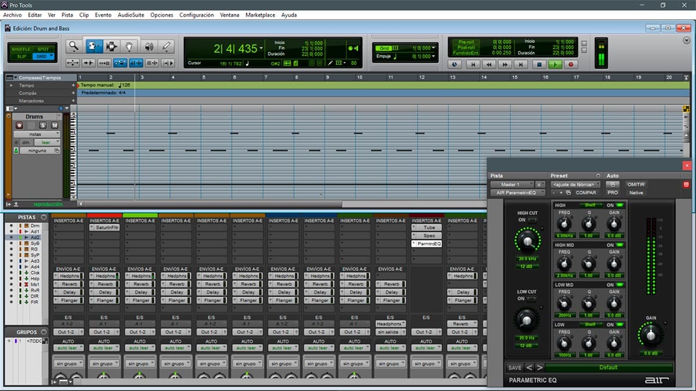Select the Grabber hand tool
The image size is (696, 391).
pyautogui.click(x=129, y=46)
